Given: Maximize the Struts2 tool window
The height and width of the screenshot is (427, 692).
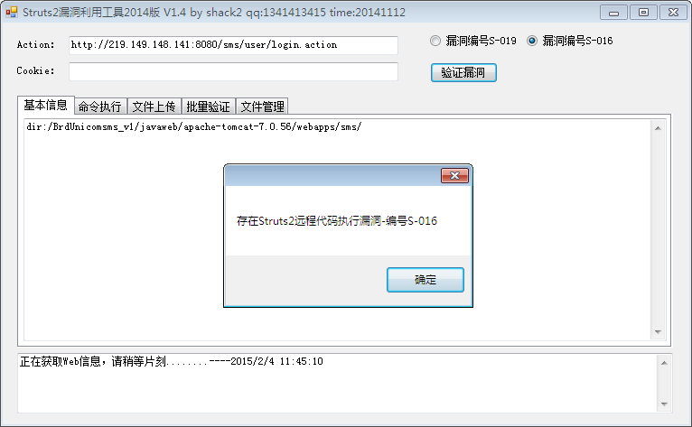Looking at the screenshot, I should [643, 13].
